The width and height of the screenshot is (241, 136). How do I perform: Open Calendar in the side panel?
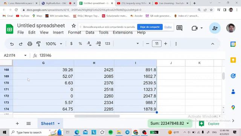tap(233, 44)
